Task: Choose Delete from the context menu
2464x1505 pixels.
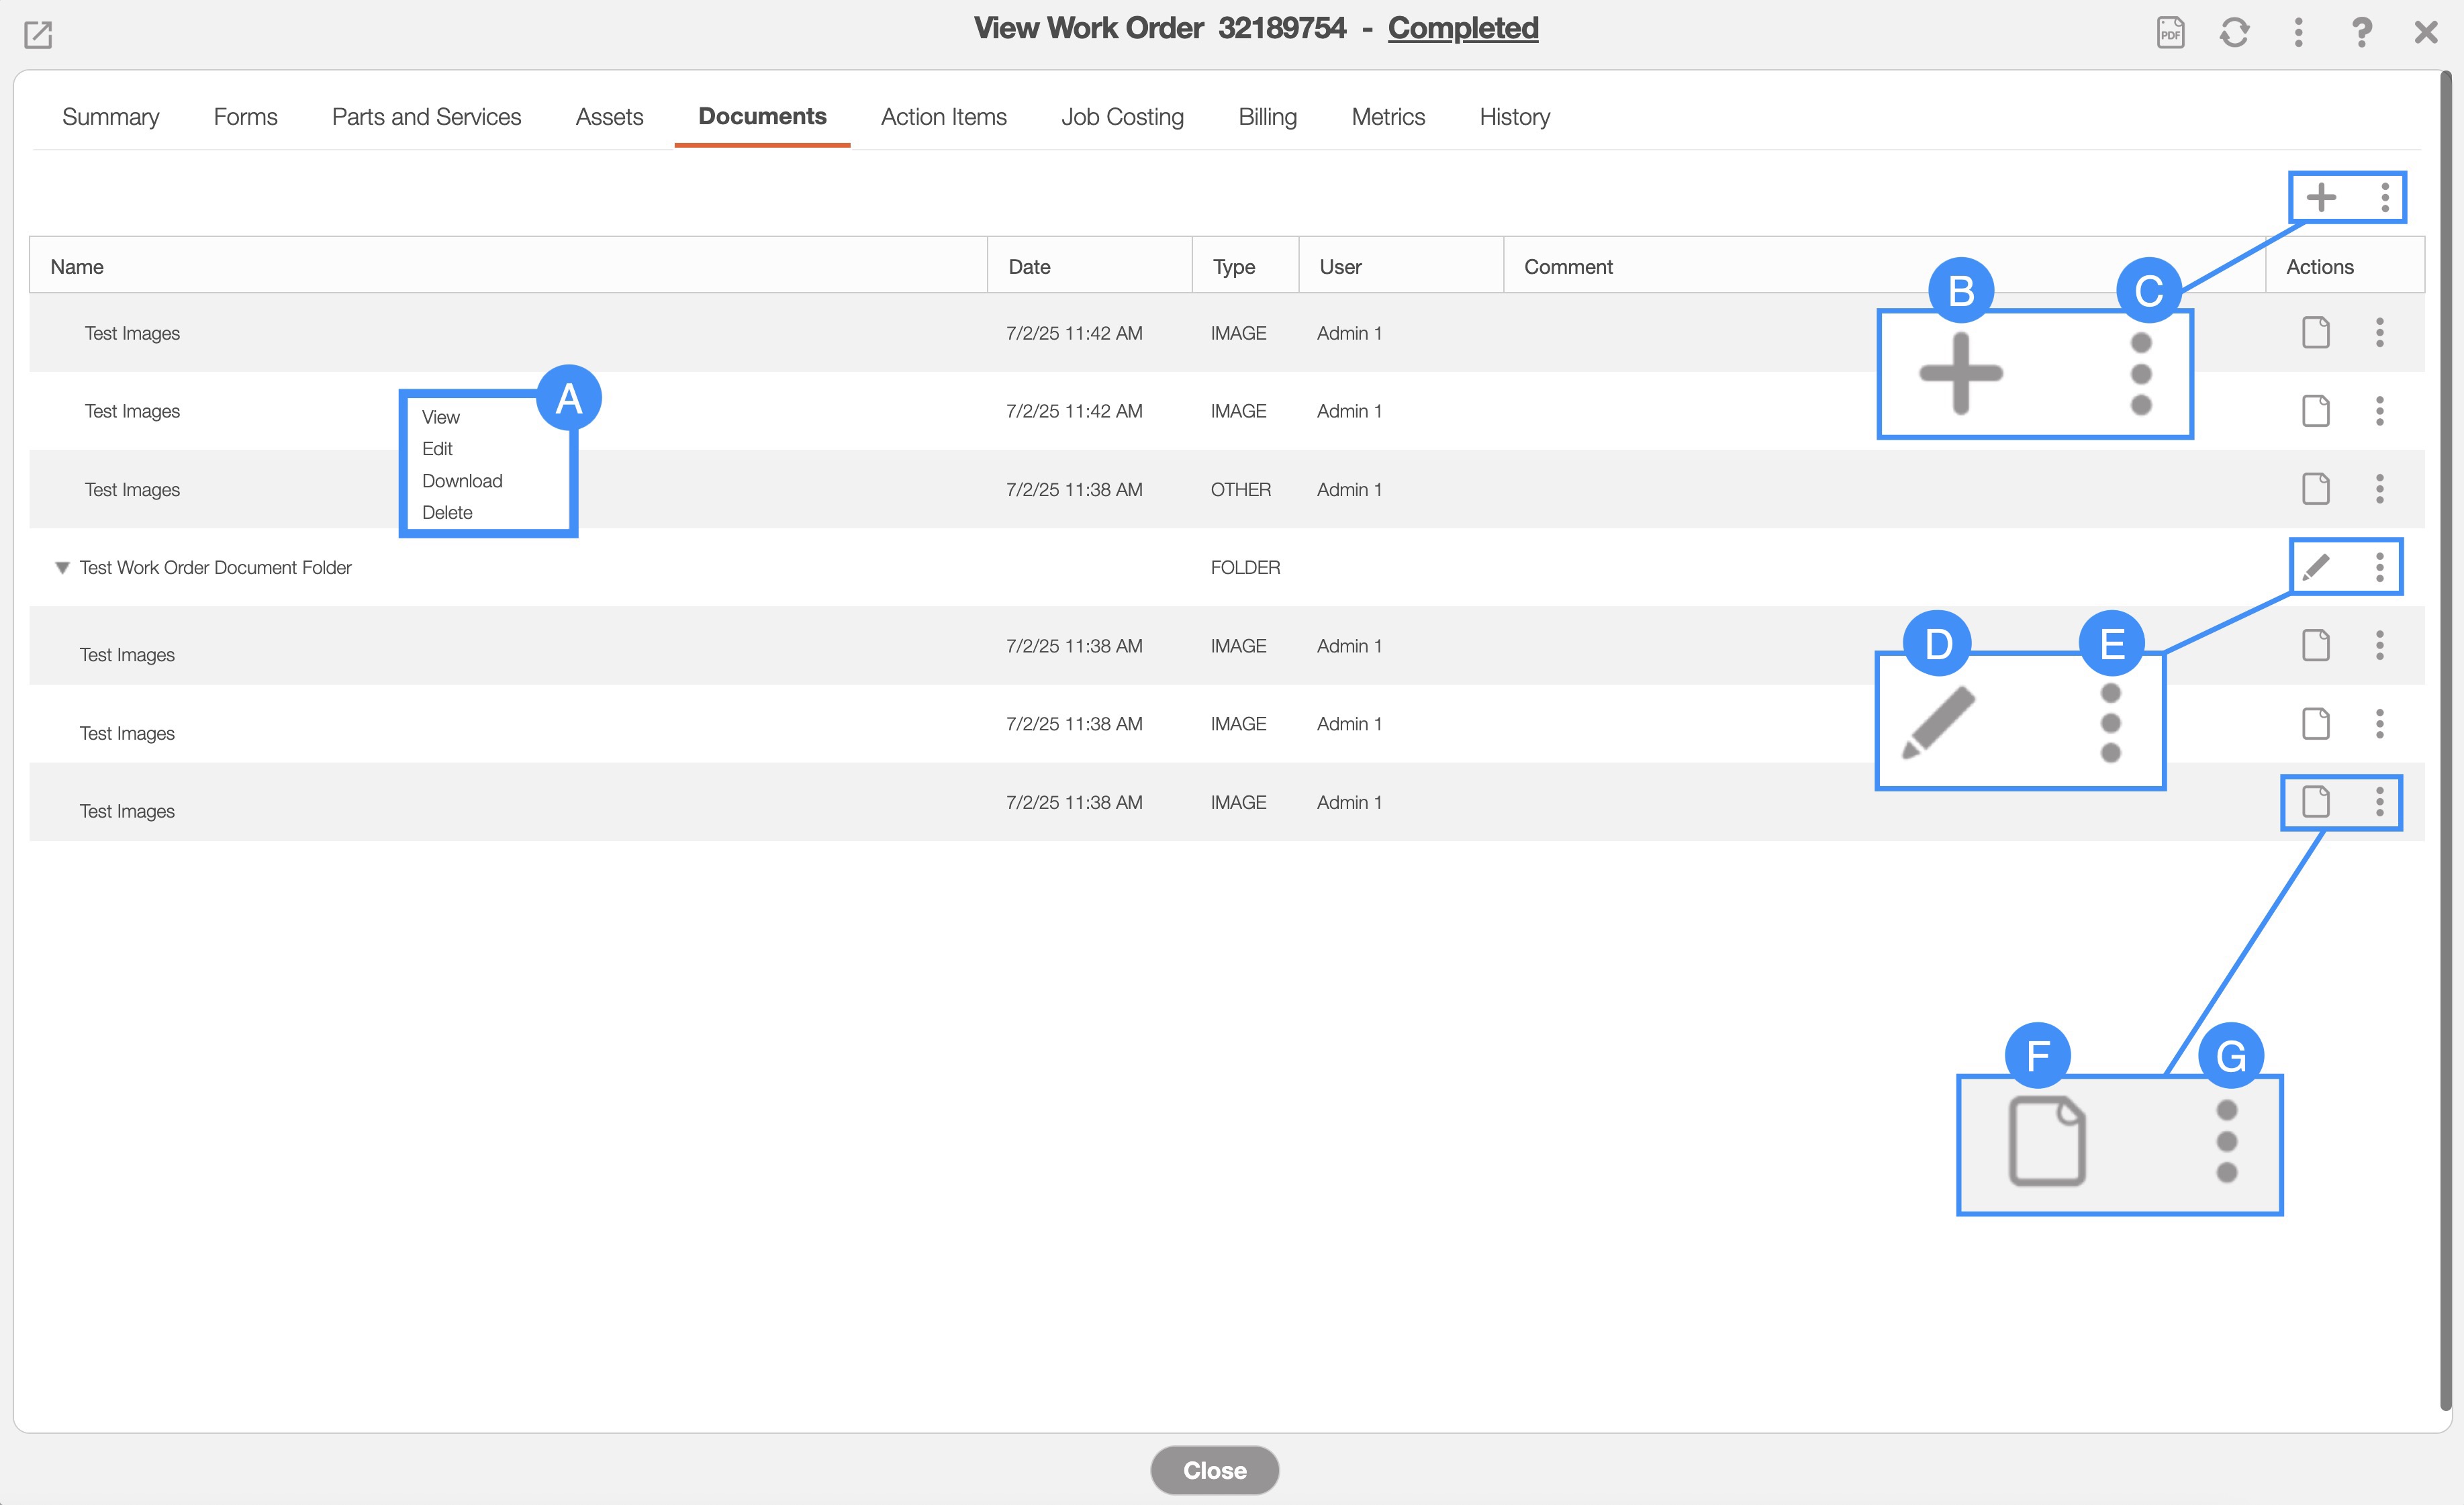Action: coord(447,512)
